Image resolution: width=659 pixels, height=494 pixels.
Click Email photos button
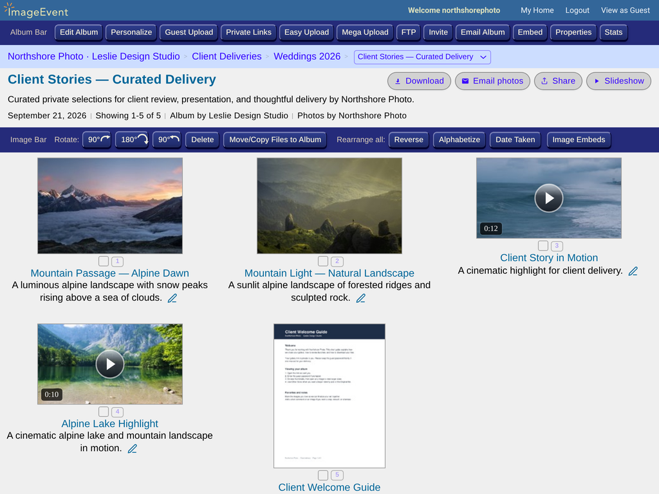[492, 81]
